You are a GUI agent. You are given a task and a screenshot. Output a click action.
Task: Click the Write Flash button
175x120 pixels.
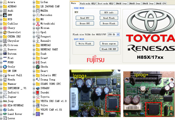point(85,43)
